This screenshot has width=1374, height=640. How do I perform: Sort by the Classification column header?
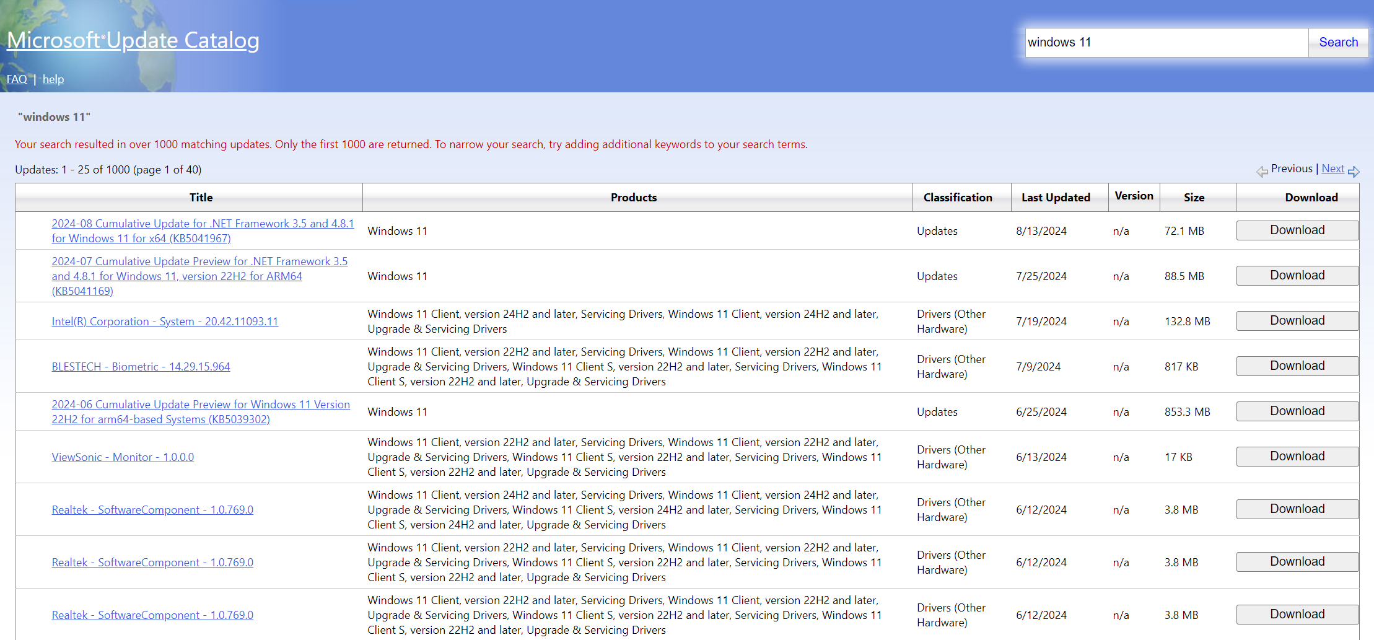(x=958, y=198)
